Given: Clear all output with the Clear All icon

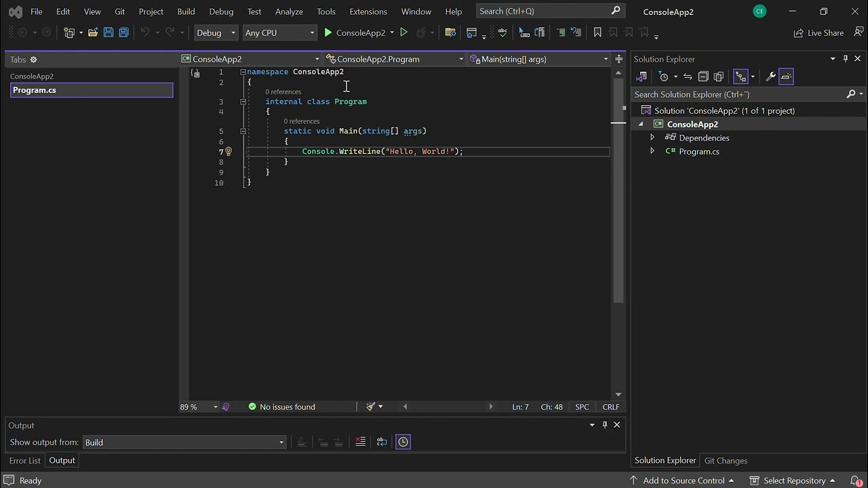Looking at the screenshot, I should pyautogui.click(x=360, y=442).
